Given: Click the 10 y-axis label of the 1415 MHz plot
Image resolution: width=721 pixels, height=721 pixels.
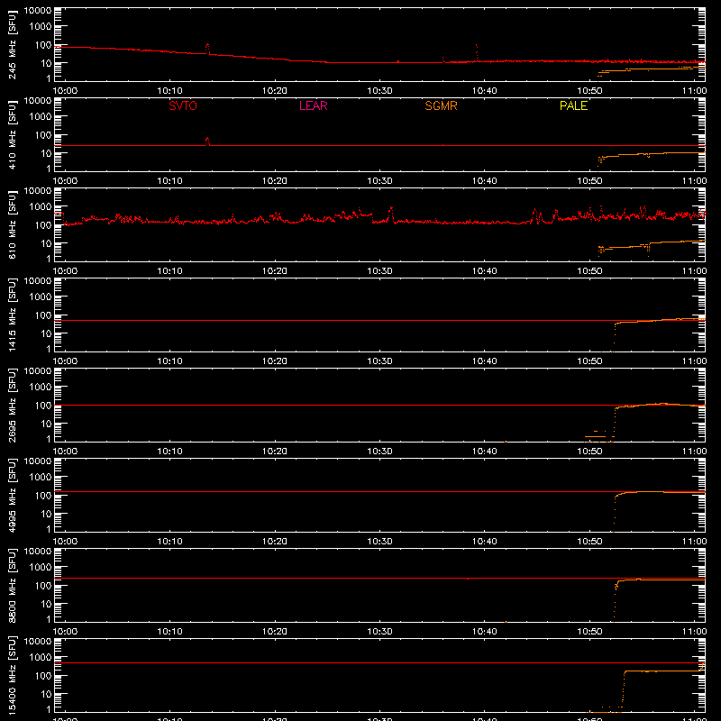Looking at the screenshot, I should pyautogui.click(x=46, y=333).
